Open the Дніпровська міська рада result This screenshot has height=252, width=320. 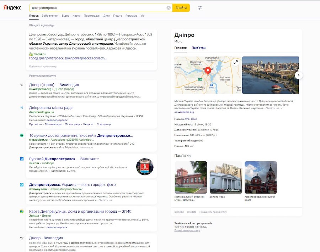[x=51, y=108]
